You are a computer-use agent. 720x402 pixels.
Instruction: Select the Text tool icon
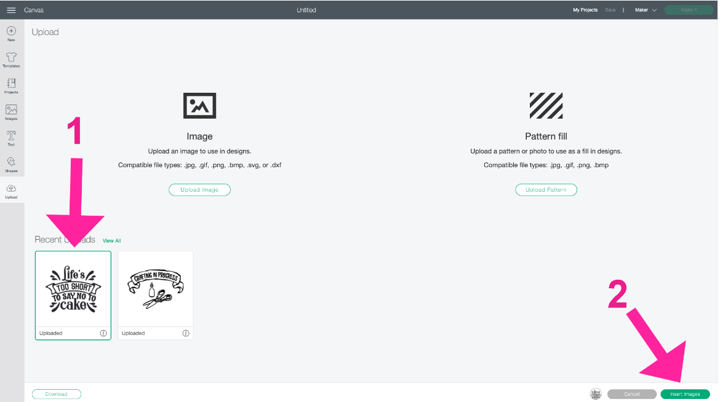point(11,136)
